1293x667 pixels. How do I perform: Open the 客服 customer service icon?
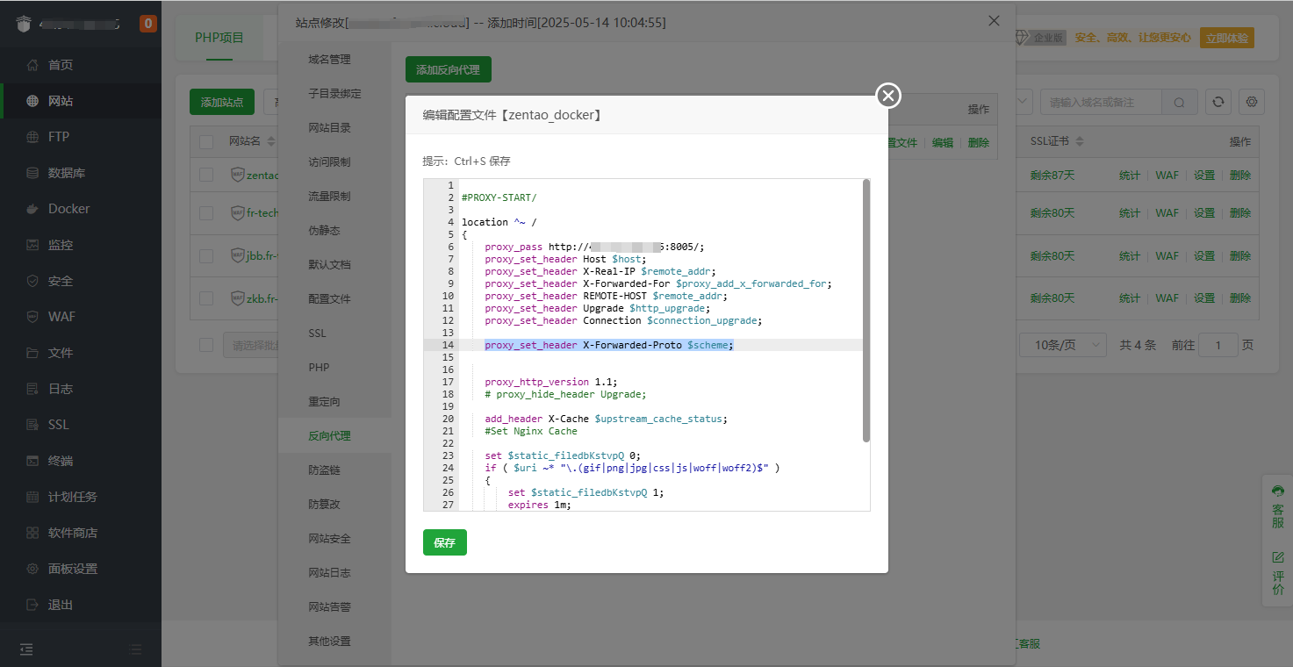click(x=1278, y=490)
